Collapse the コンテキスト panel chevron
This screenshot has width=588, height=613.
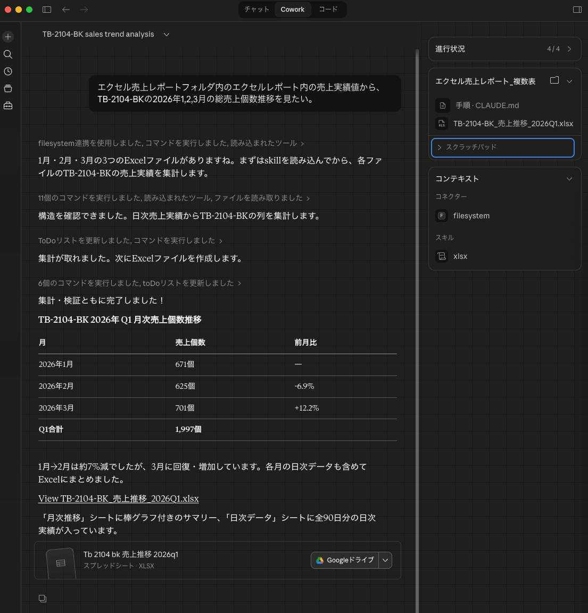click(x=569, y=178)
